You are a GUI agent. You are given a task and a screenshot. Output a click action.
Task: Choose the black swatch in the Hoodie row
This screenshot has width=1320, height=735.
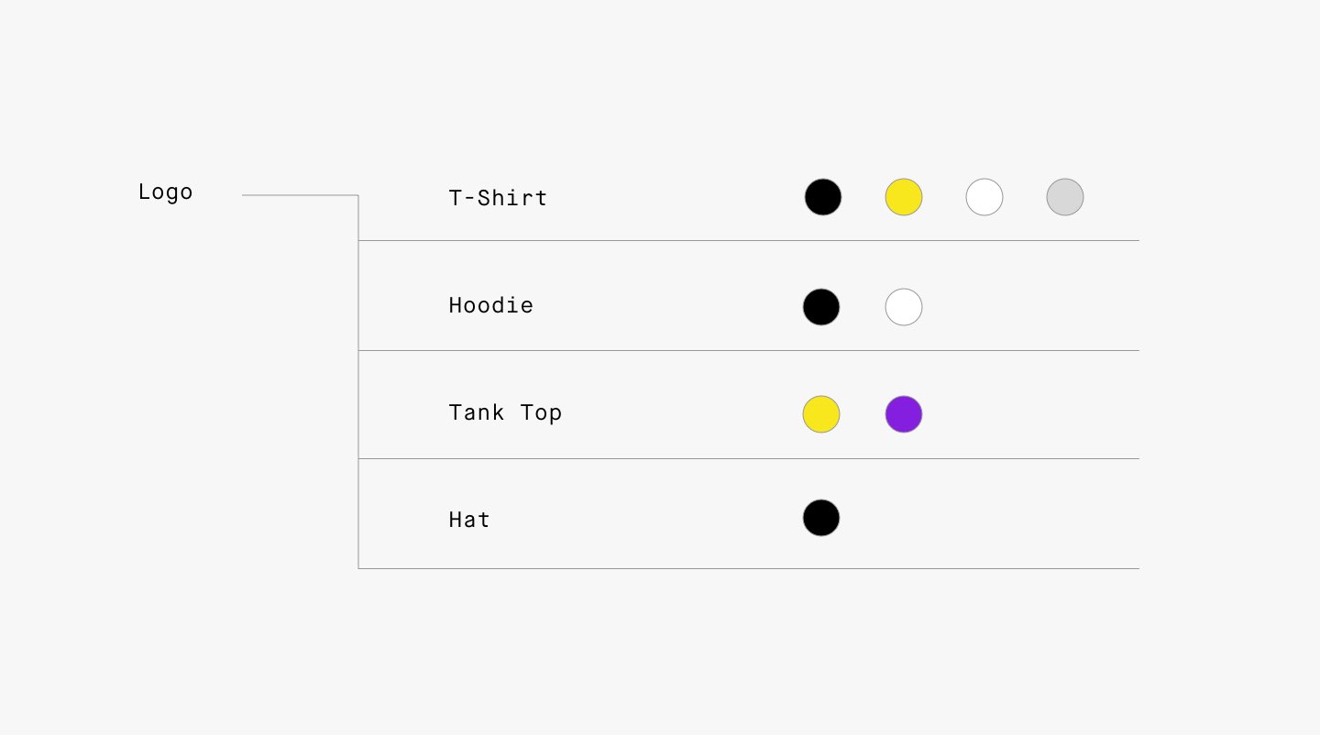click(x=821, y=307)
